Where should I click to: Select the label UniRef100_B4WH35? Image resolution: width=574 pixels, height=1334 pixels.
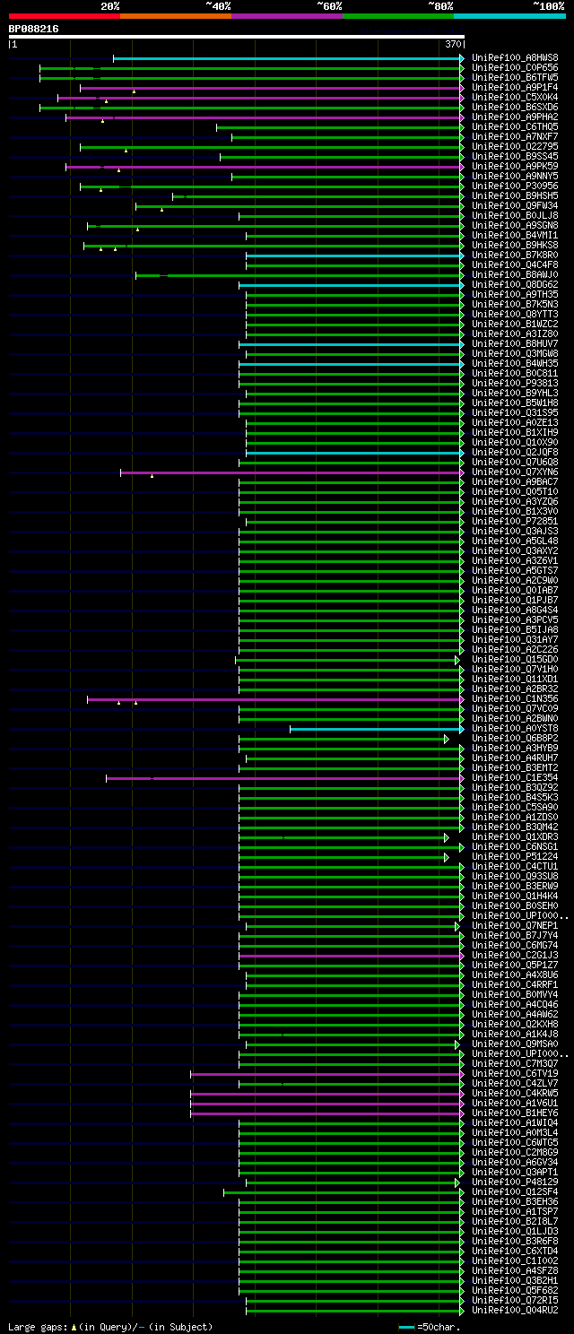(515, 364)
